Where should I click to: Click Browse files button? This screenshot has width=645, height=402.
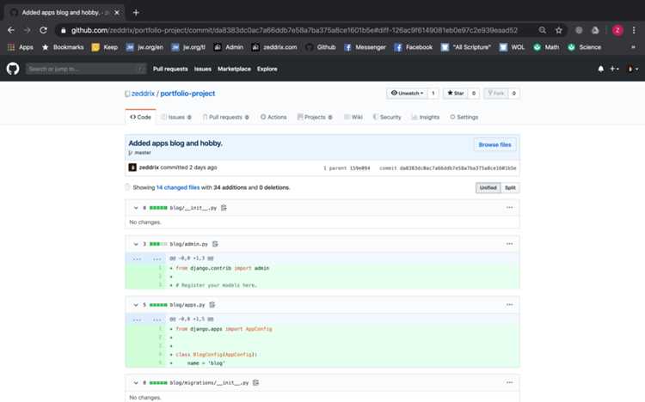[494, 144]
